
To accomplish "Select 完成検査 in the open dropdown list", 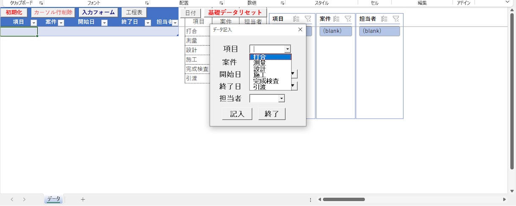I will tap(270, 81).
